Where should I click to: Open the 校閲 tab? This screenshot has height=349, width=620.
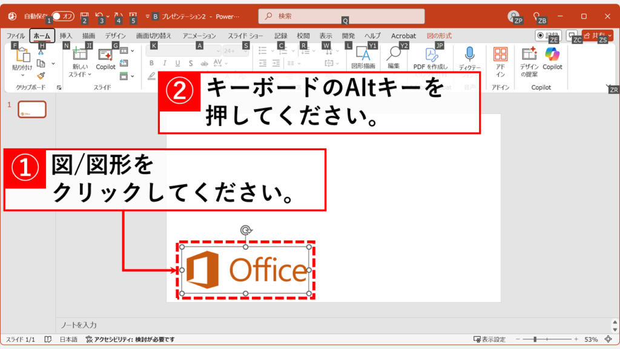click(x=303, y=36)
